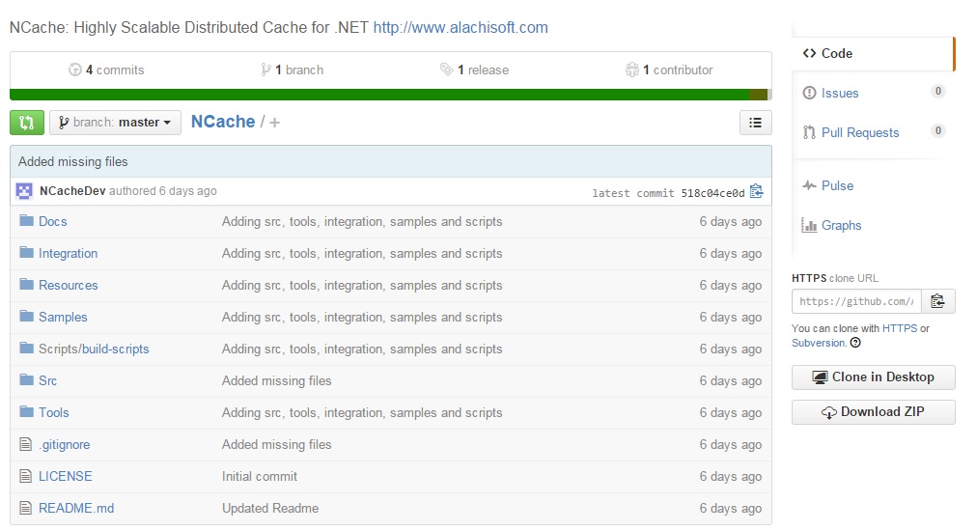Click the language statistics color bar

(x=391, y=95)
